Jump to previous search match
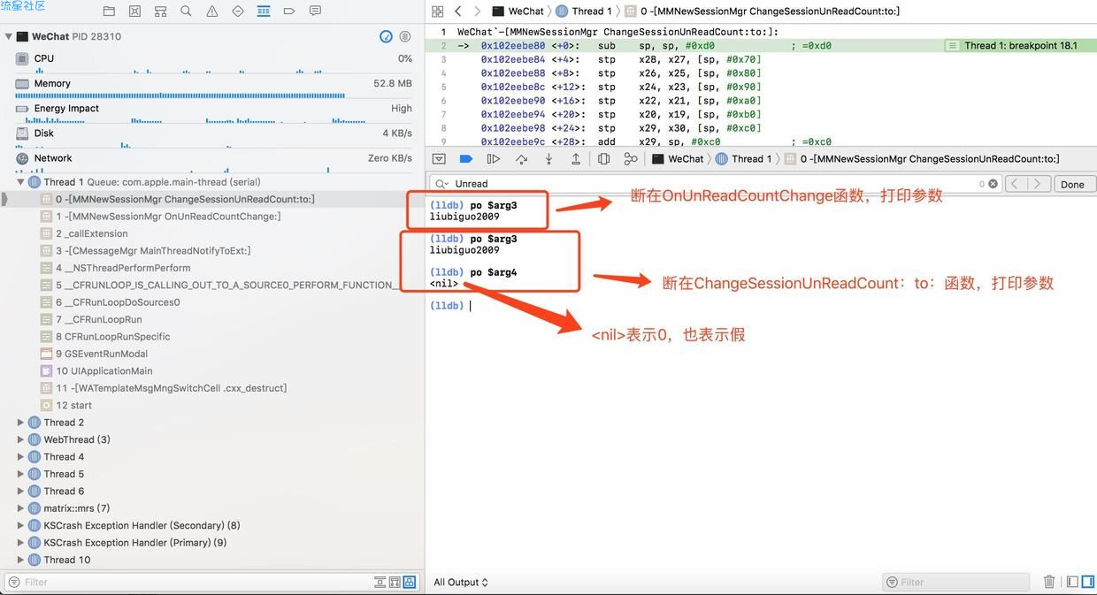 pos(1016,184)
